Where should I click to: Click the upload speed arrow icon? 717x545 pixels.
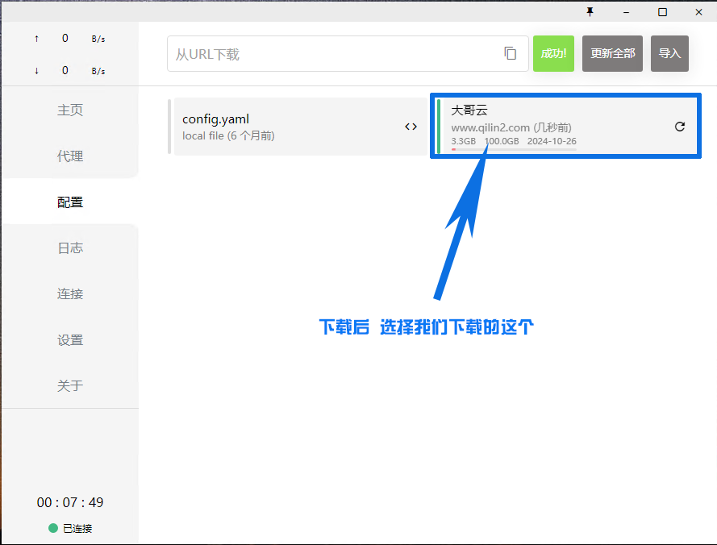click(36, 37)
